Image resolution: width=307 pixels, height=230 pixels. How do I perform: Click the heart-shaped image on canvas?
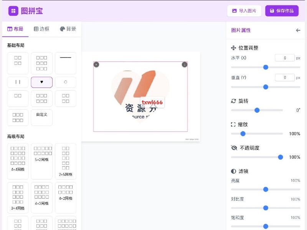click(x=140, y=97)
